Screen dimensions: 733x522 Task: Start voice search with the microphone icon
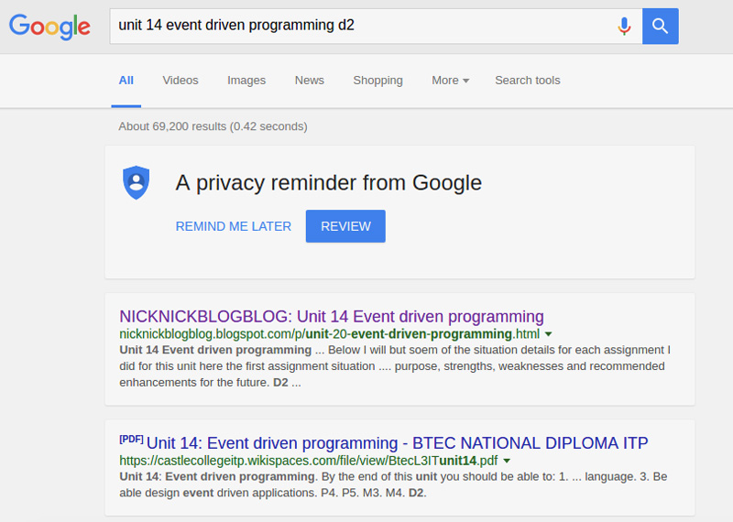click(x=624, y=27)
